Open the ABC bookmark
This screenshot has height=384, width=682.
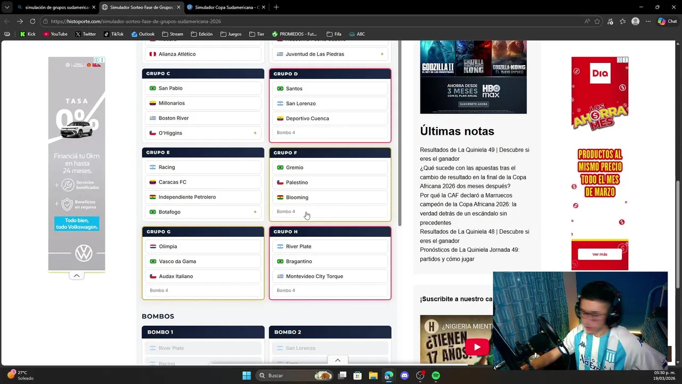[356, 34]
